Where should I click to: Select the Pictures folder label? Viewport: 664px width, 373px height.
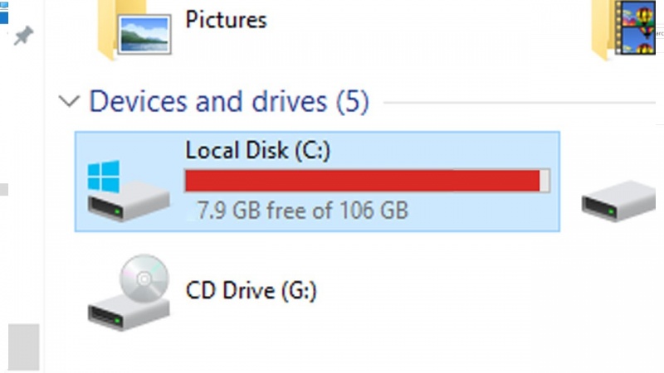coord(226,19)
